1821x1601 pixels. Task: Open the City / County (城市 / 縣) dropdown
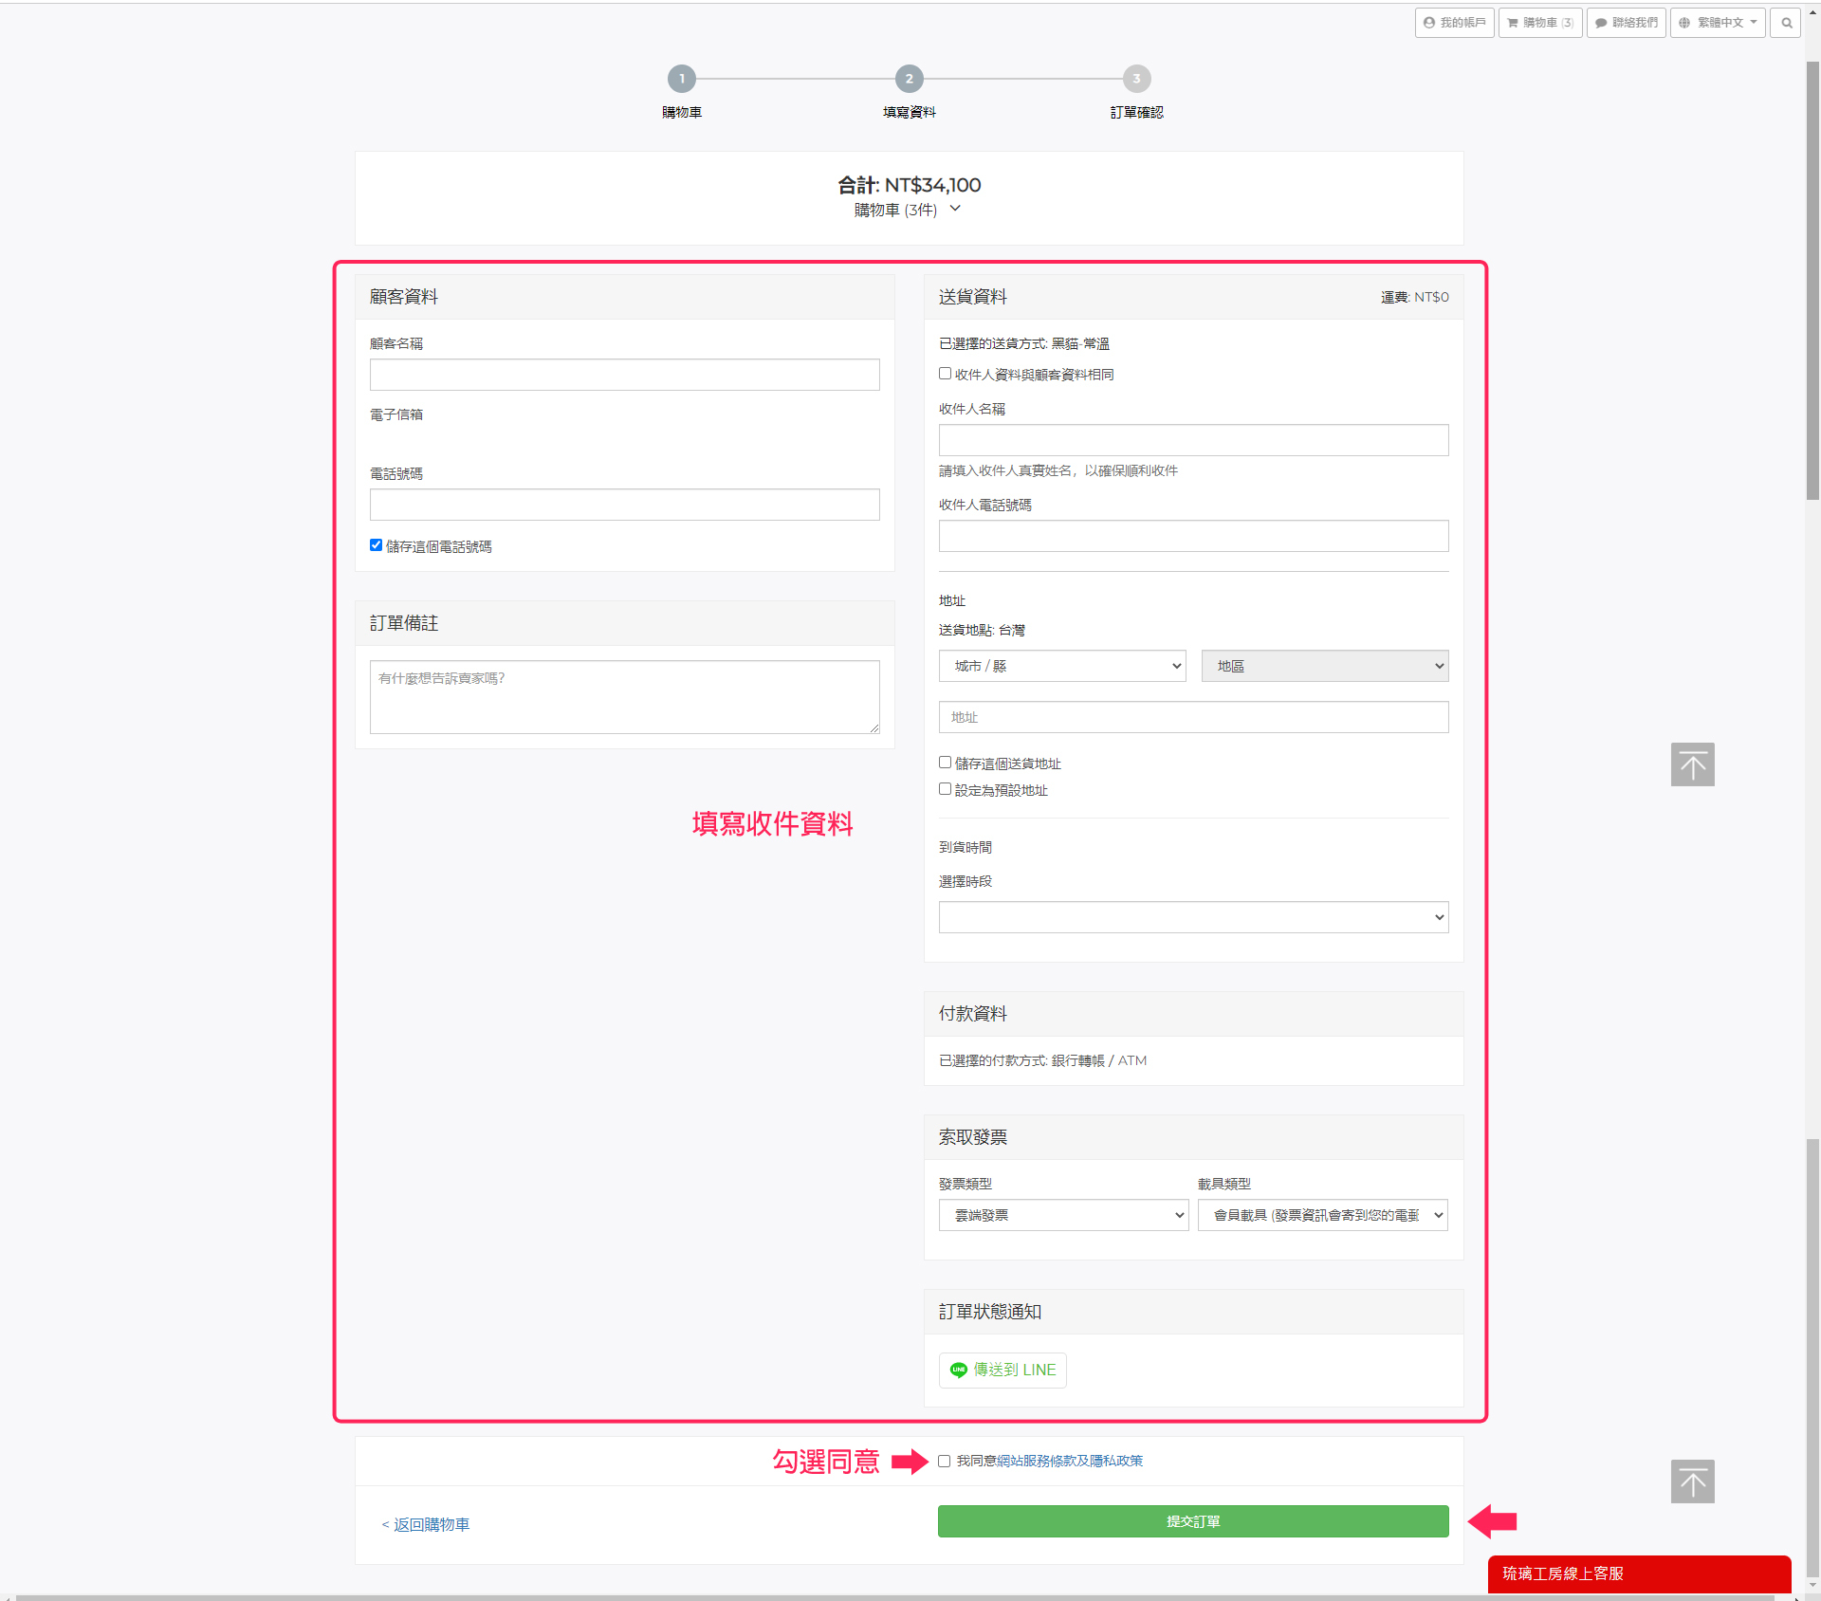coord(1062,666)
